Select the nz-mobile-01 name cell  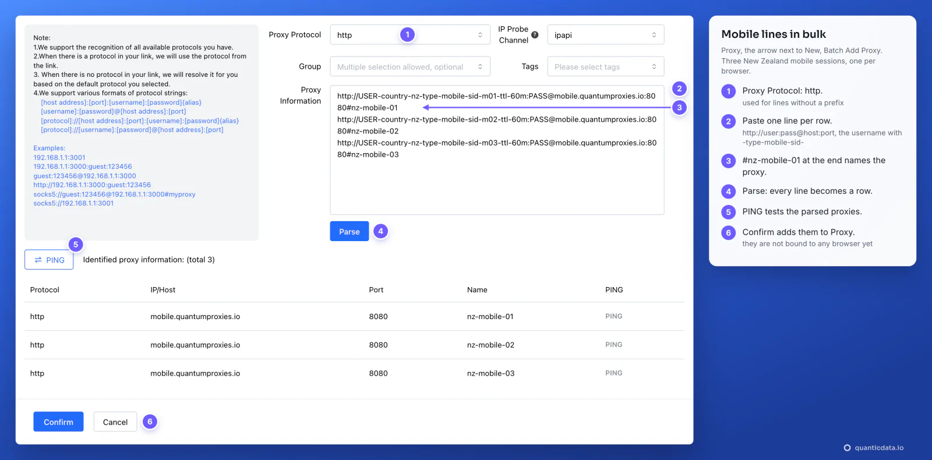pos(490,317)
